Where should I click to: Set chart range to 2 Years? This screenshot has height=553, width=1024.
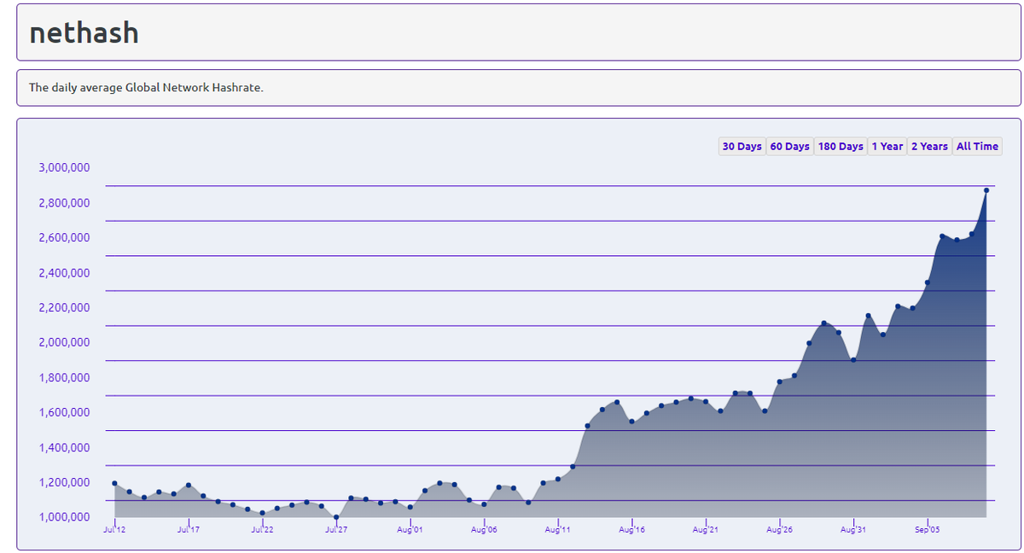click(x=929, y=146)
